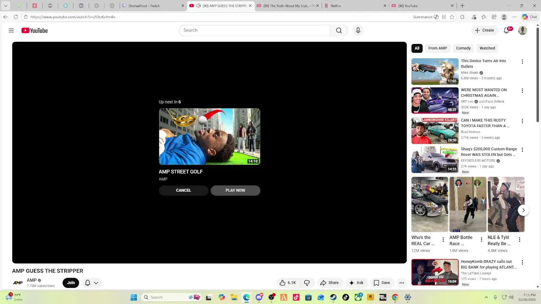Open browser tab list dropdown
Screen dimensions: 541x304
tap(5, 6)
